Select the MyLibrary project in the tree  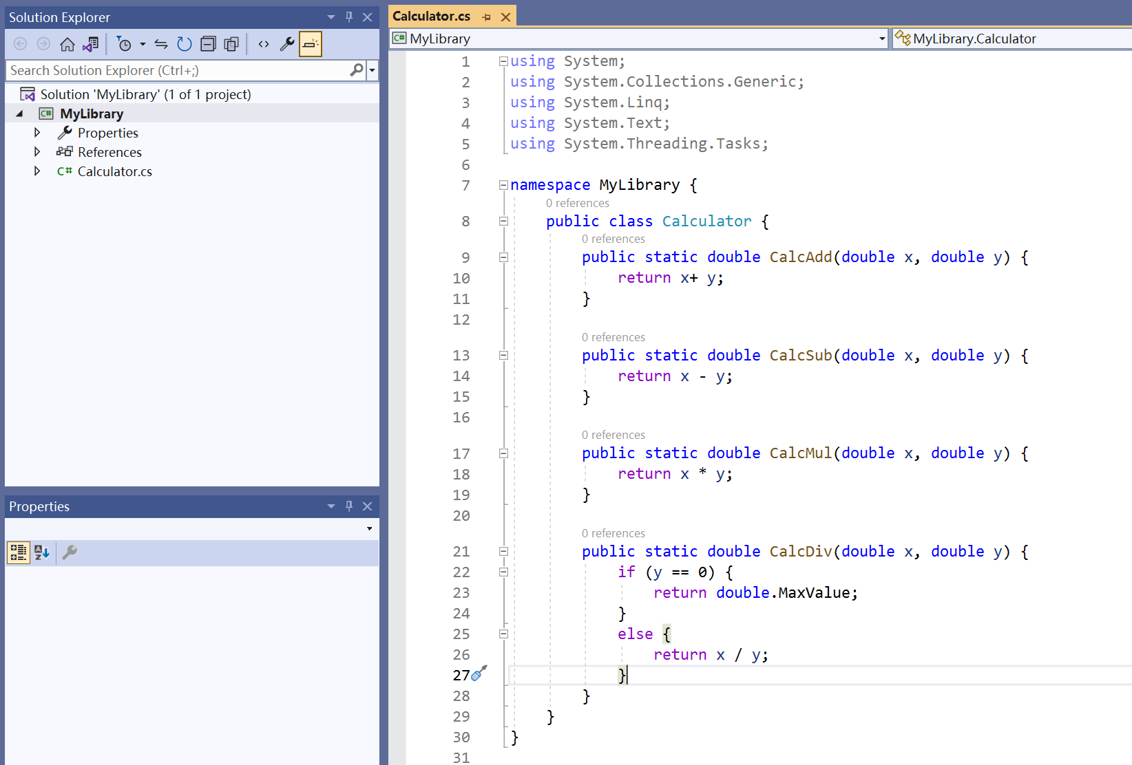pyautogui.click(x=92, y=114)
